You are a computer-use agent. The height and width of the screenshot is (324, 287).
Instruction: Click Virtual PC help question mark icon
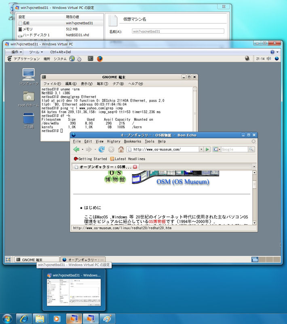(x=272, y=52)
